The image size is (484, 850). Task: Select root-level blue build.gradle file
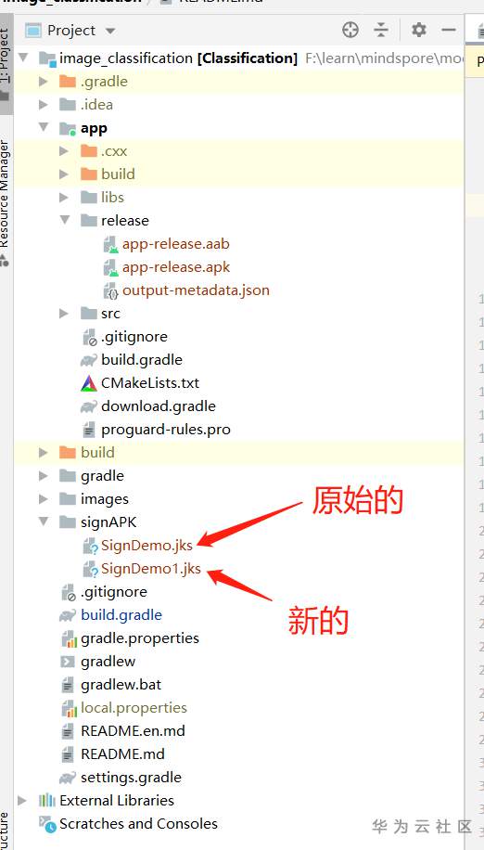point(121,615)
